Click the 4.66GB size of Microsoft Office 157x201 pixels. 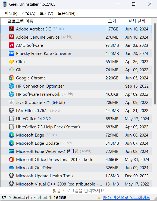[112, 160]
